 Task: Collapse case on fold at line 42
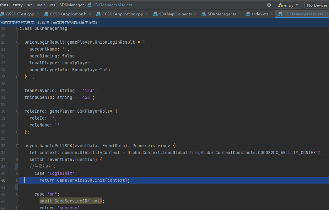18,194
